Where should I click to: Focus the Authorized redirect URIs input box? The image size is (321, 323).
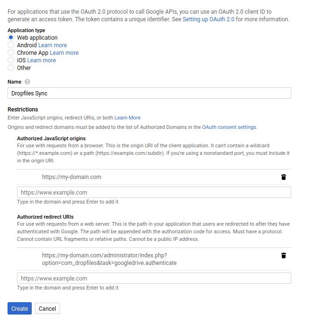tap(154, 278)
